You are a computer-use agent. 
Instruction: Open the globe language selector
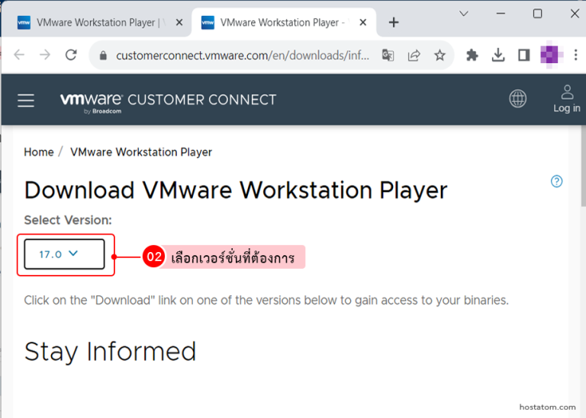517,99
